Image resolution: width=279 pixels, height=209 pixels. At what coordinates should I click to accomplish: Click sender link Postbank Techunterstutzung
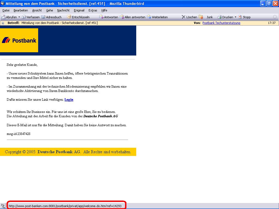pyautogui.click(x=221, y=23)
